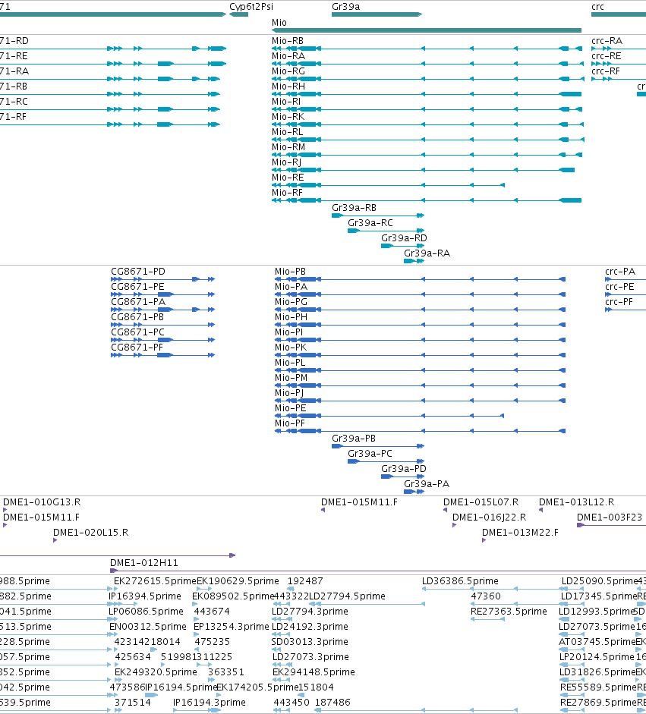646x714 pixels.
Task: Click EST label RE27363.5prime
Action: point(509,611)
